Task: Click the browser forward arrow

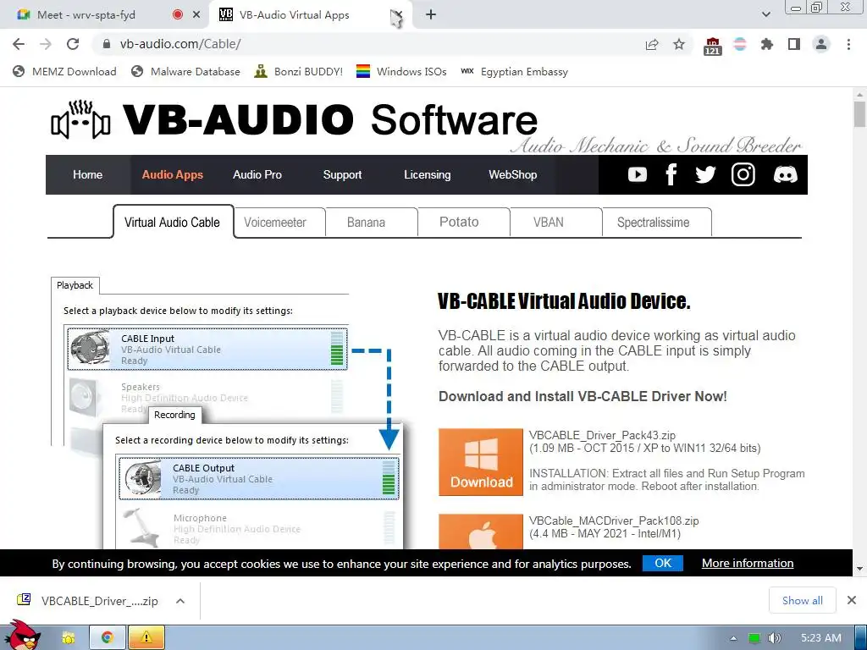Action: [46, 44]
